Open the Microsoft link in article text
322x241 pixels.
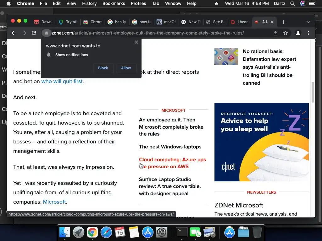coord(54,202)
